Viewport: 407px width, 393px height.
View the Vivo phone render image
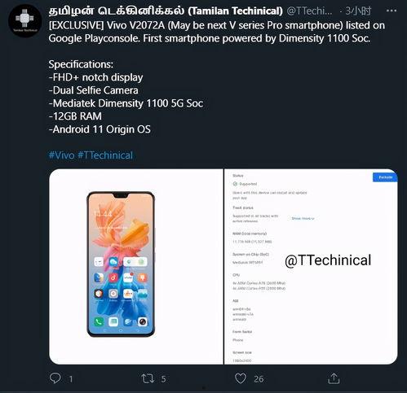(136, 267)
